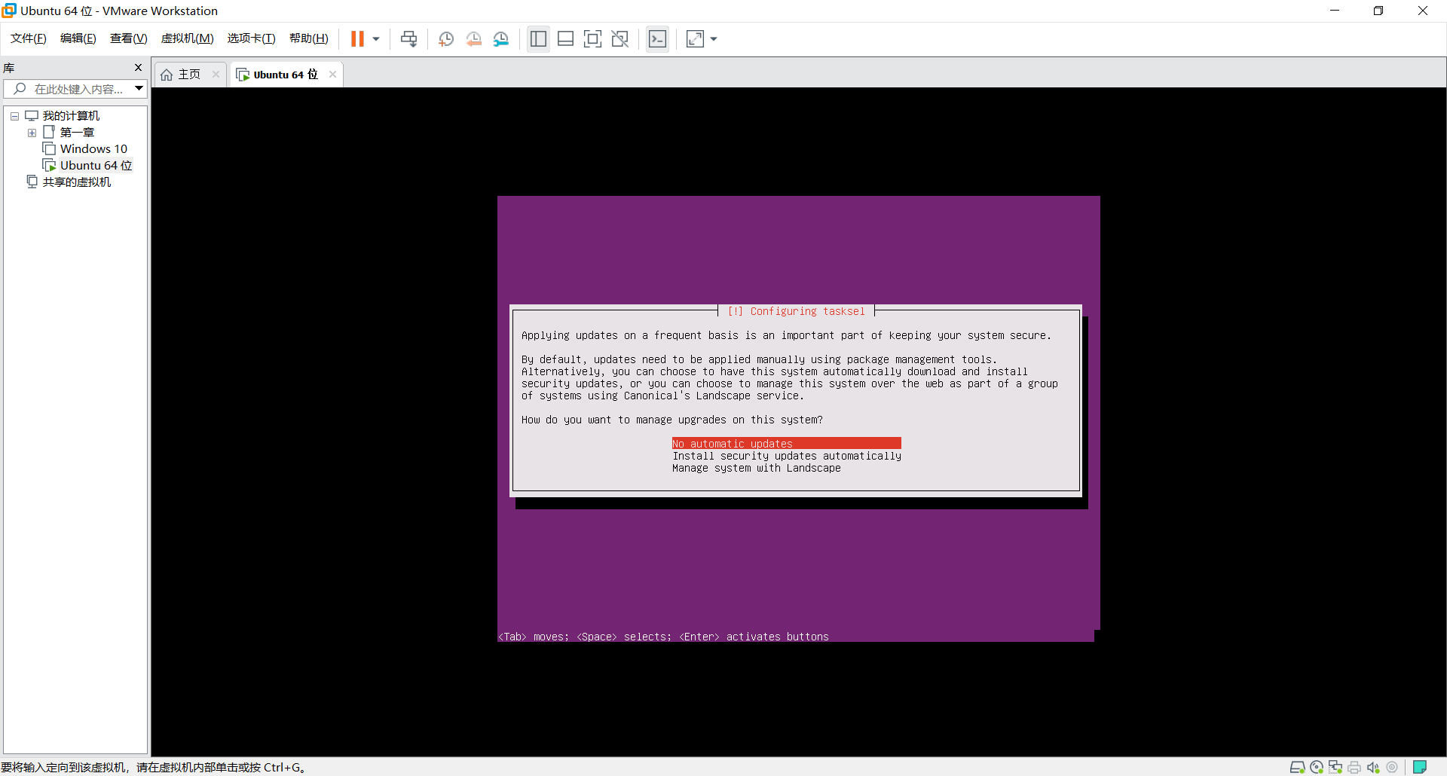The width and height of the screenshot is (1447, 776).
Task: Toggle Unity mode icon
Action: (620, 39)
